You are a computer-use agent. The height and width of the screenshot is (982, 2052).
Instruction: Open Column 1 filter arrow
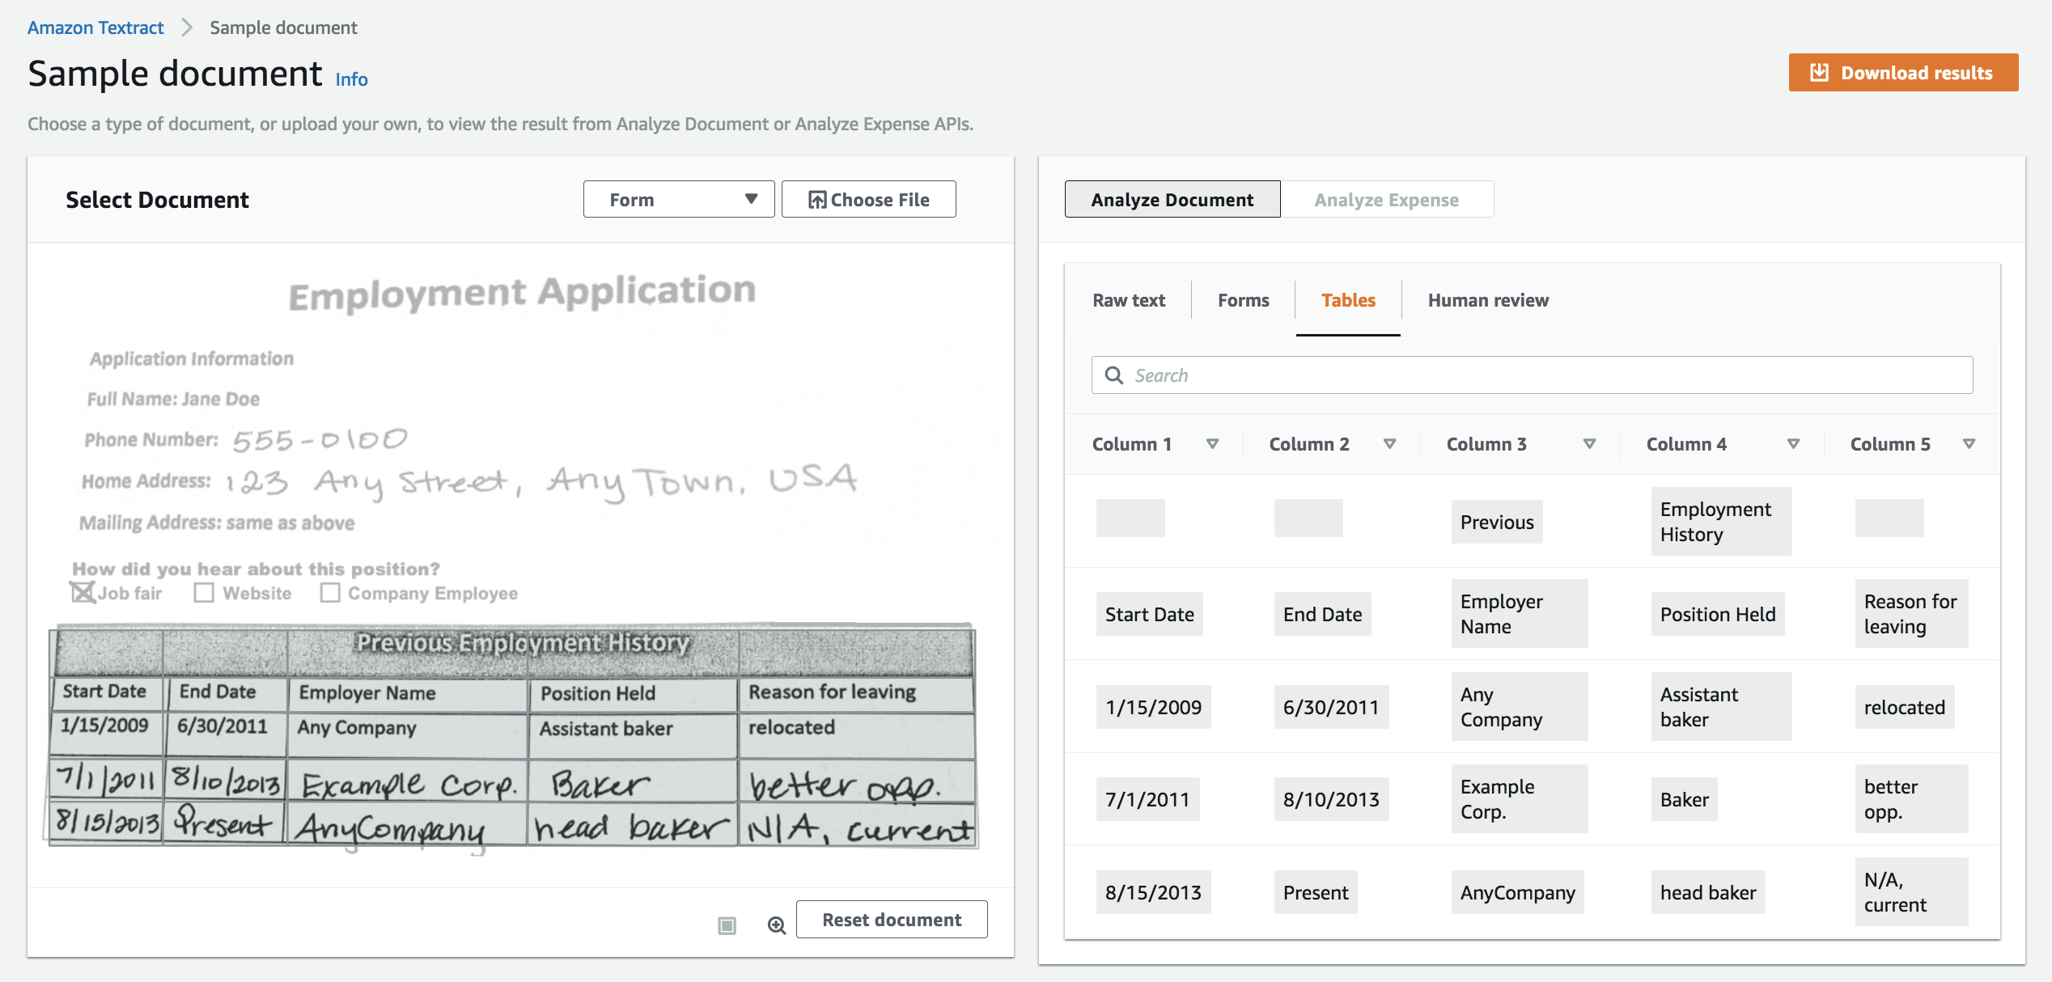[x=1212, y=444]
